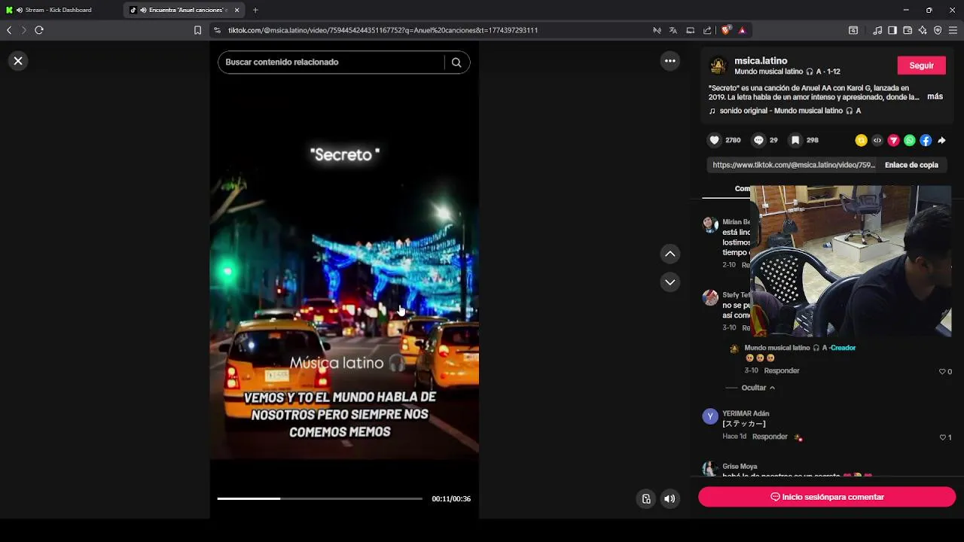Mute the video with speaker icon
This screenshot has height=542, width=964.
pos(670,498)
